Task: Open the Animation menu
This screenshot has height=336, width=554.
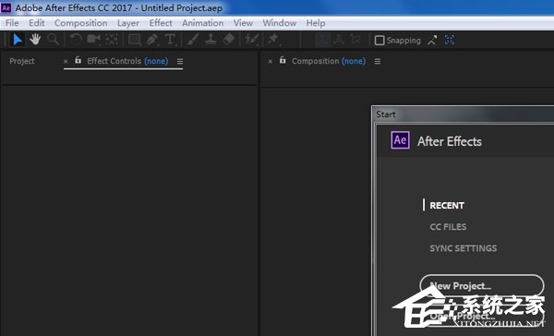Action: [x=202, y=23]
